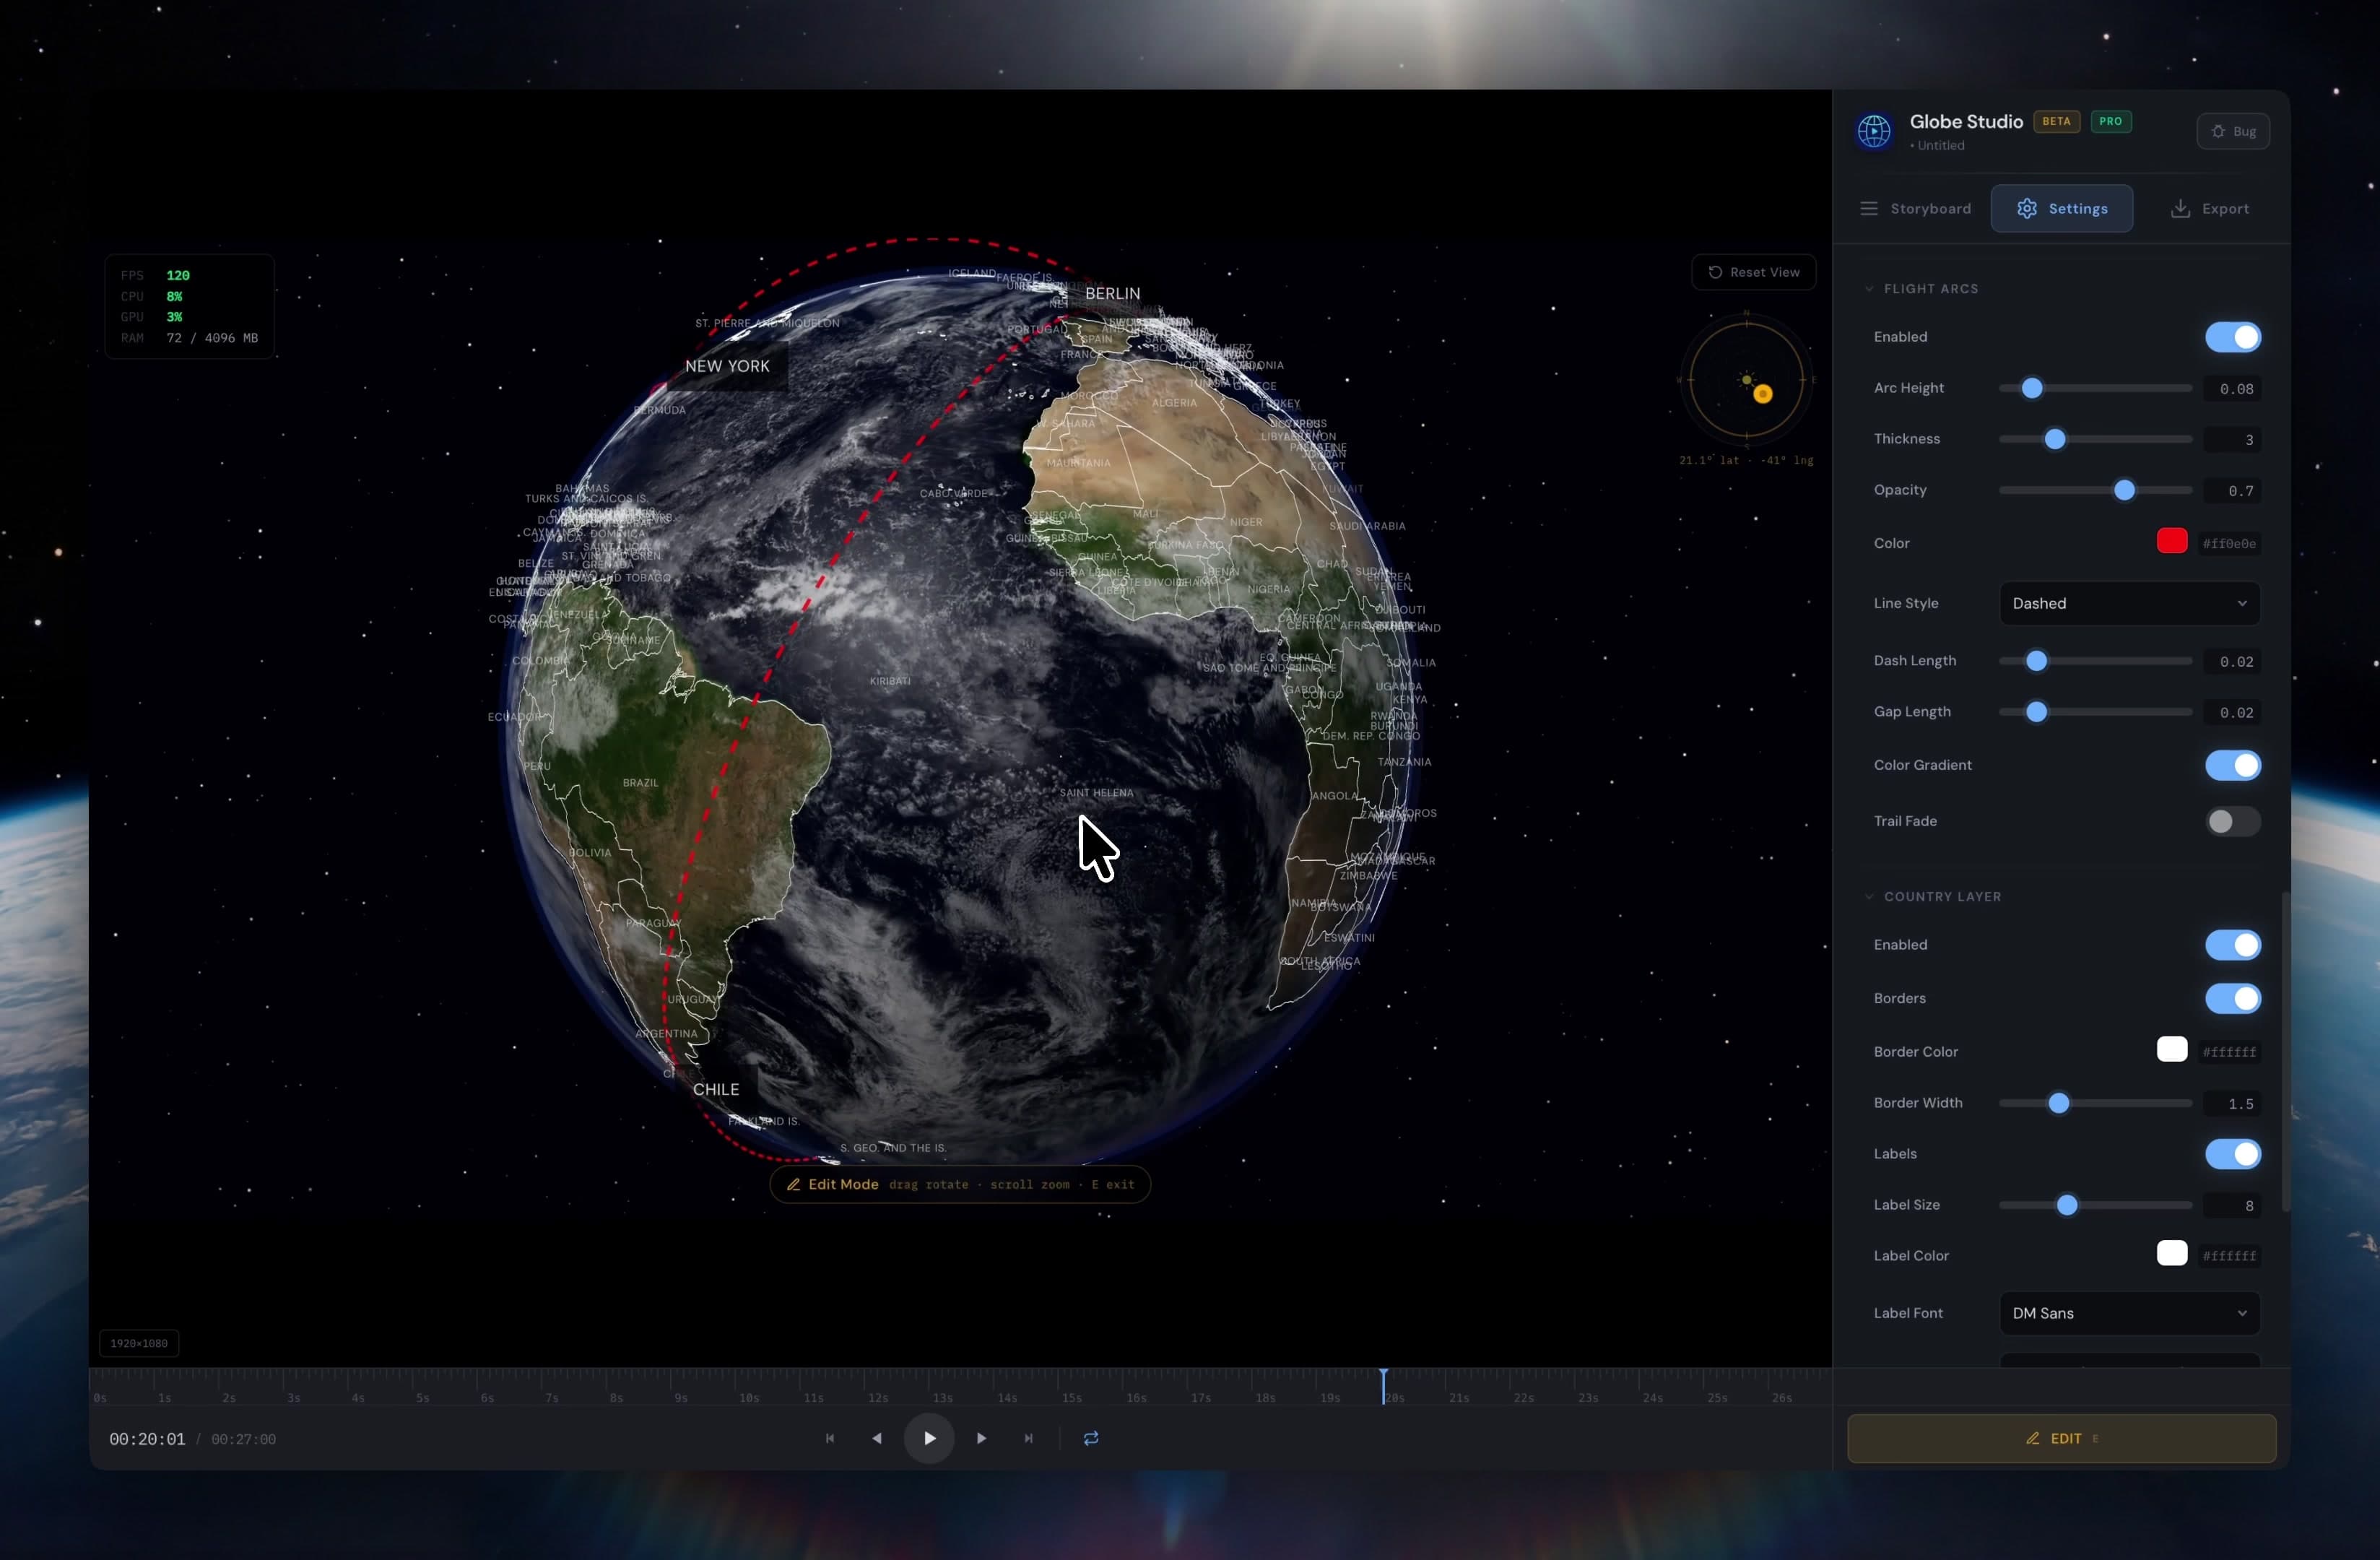Click the Reset View button
Image resolution: width=2380 pixels, height=1560 pixels.
(1754, 272)
